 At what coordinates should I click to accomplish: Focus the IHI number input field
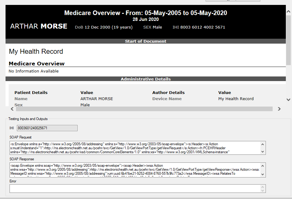pos(47,128)
